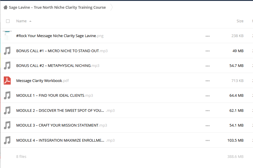Image resolution: width=253 pixels, height=168 pixels.
Task: Click the 54.7 MB size value
Action: click(237, 65)
